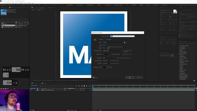Click Cancel in Composition Settings
This screenshot has height=111, width=197.
[139, 77]
